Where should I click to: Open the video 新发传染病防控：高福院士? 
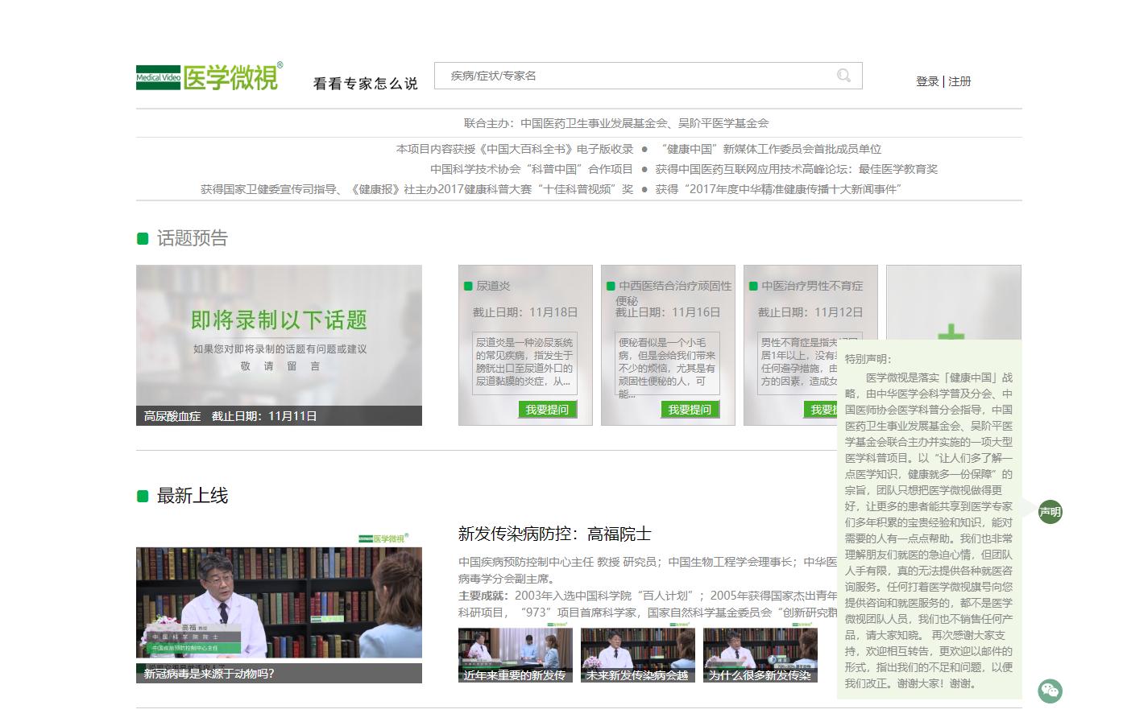click(x=556, y=534)
